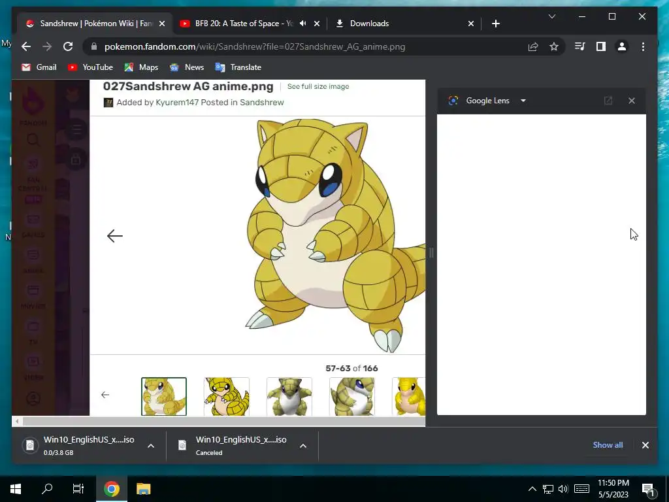Expand options for the Canceled download
The height and width of the screenshot is (502, 669).
point(303,446)
